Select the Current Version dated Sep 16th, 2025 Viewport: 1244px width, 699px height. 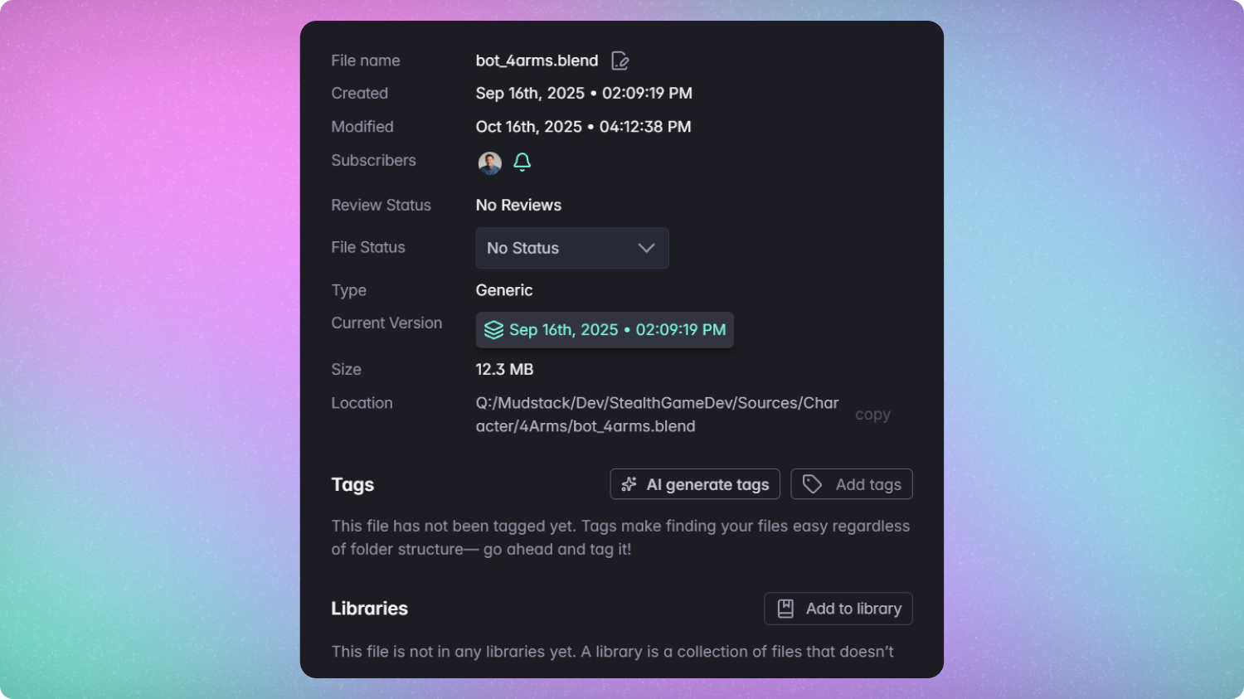click(605, 329)
